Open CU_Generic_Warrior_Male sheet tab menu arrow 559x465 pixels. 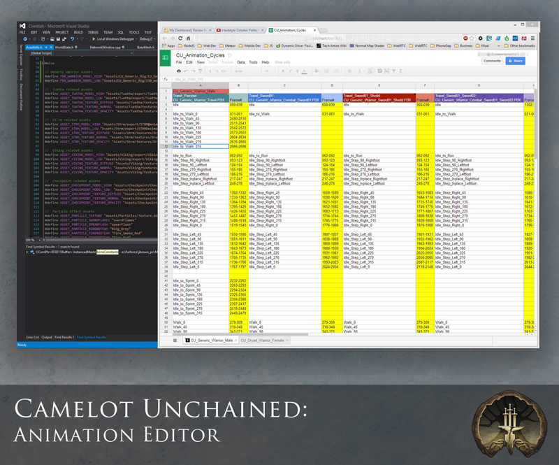click(235, 341)
